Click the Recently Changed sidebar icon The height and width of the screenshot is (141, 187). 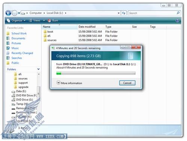click(8, 53)
